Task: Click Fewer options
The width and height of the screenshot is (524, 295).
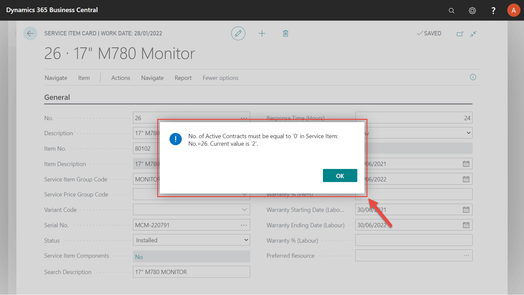Action: pos(220,78)
